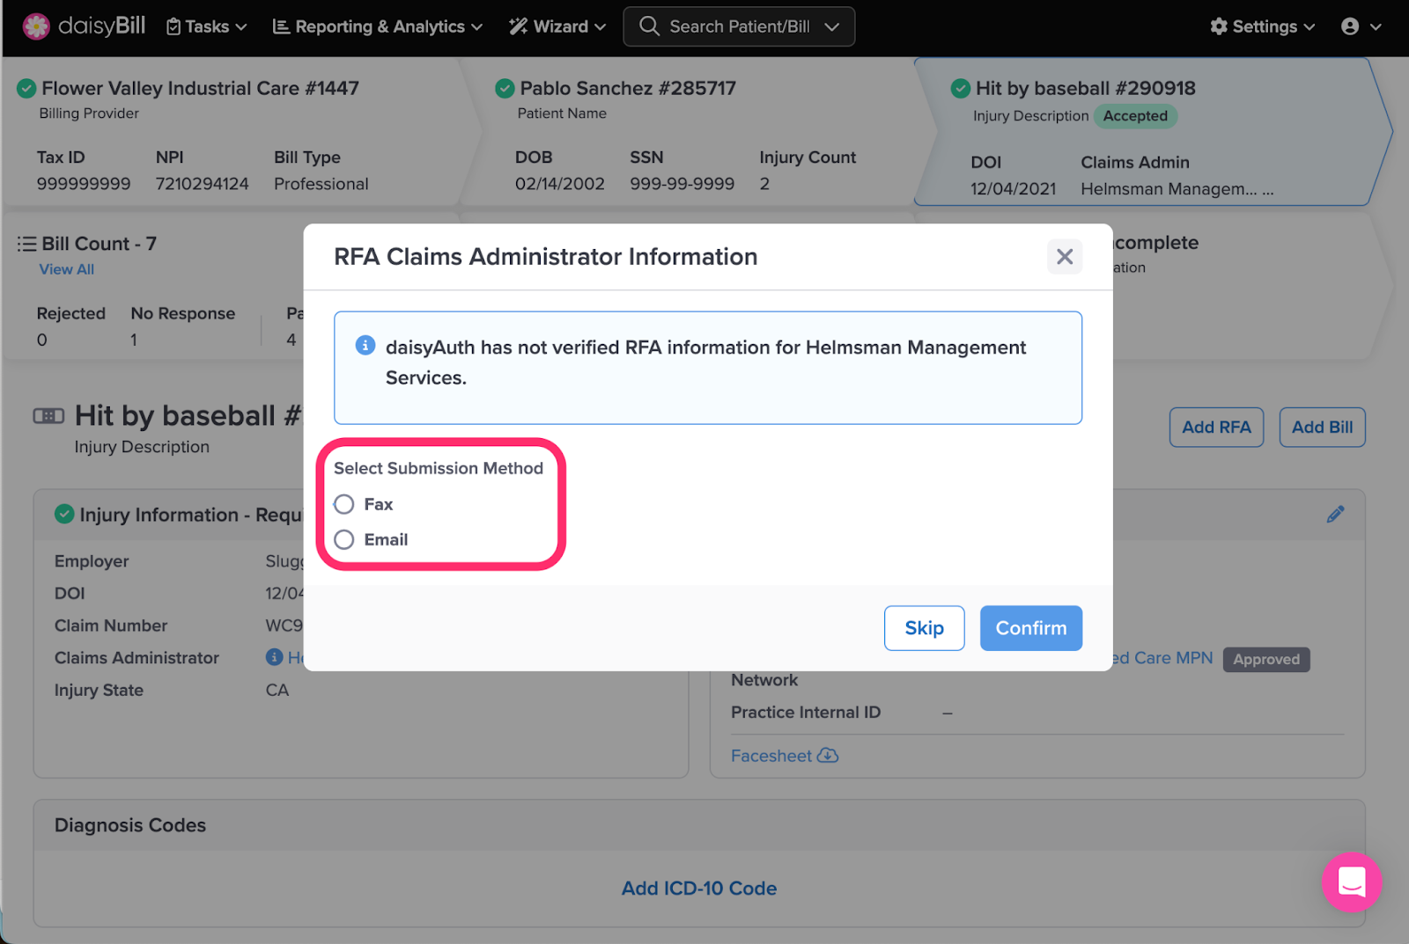Click the Bill Count list icon

pyautogui.click(x=27, y=244)
